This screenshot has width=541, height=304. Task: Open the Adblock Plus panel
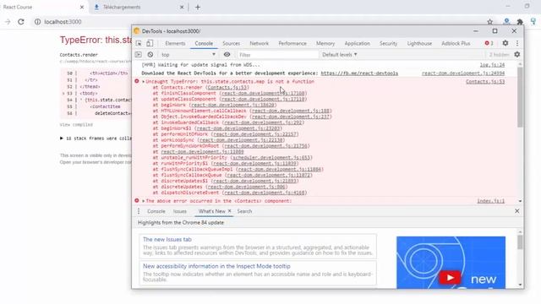coord(456,43)
